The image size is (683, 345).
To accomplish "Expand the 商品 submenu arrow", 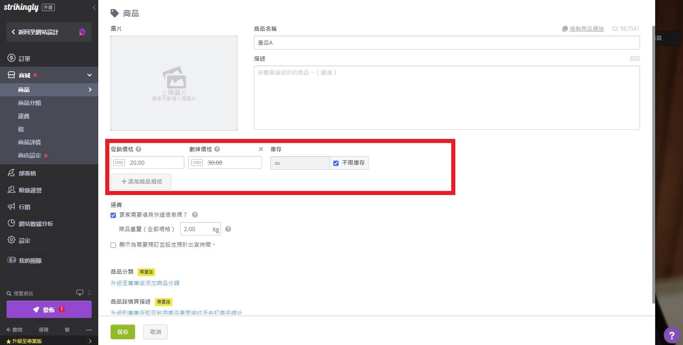I will click(90, 90).
